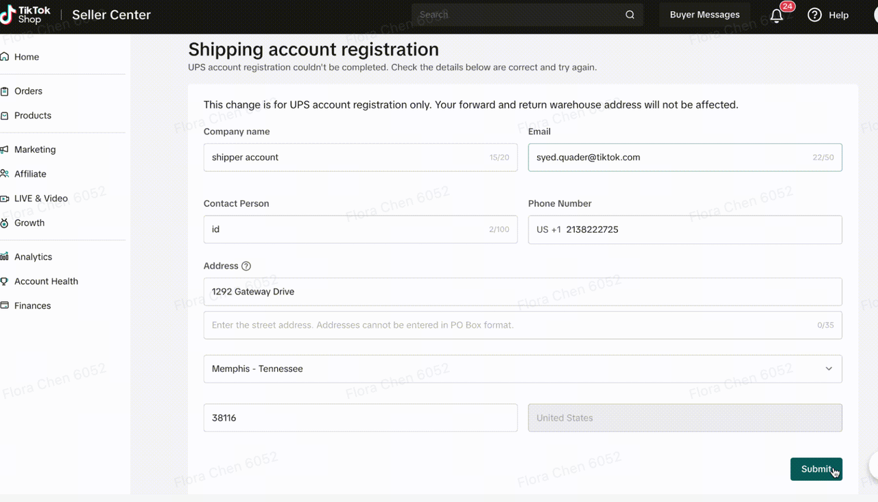Submit the shipping account registration
The image size is (878, 502).
[x=816, y=469]
